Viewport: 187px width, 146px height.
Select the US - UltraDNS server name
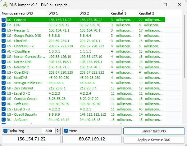coord(17,41)
